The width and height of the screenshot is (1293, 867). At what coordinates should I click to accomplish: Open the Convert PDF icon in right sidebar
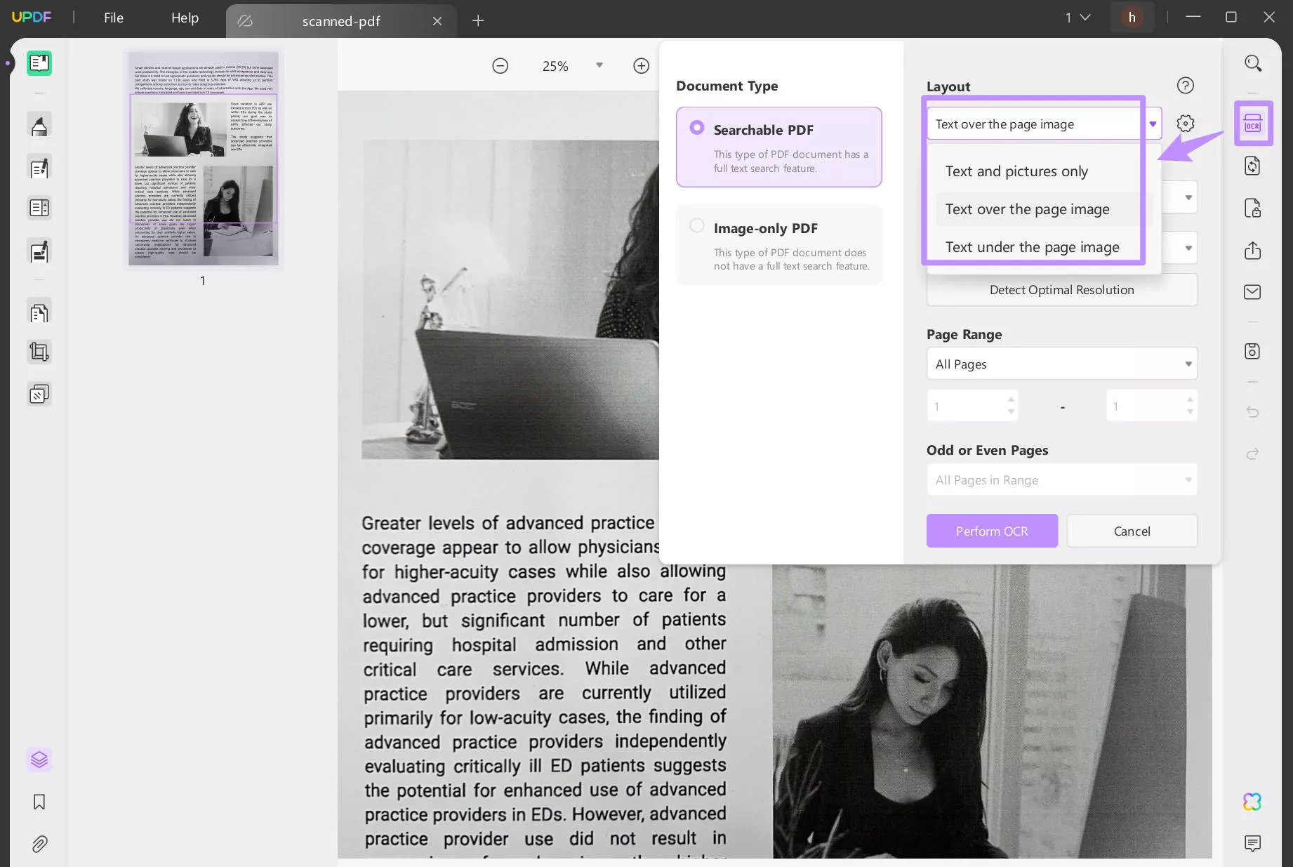pyautogui.click(x=1253, y=166)
